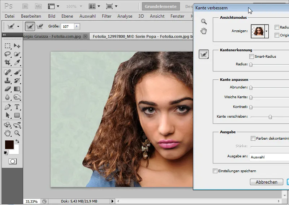Select the Spot Healing Brush tool
Screen dimensions: 289x205
(x=8, y=72)
